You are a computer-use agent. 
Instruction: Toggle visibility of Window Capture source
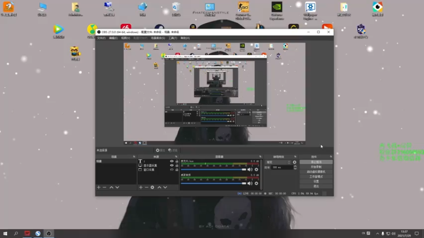[x=172, y=170]
